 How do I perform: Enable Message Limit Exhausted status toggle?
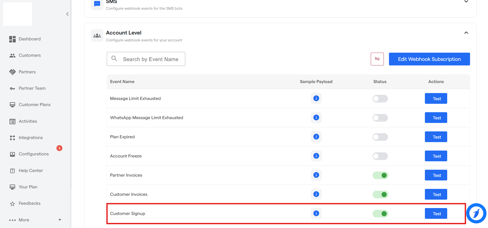click(x=380, y=99)
